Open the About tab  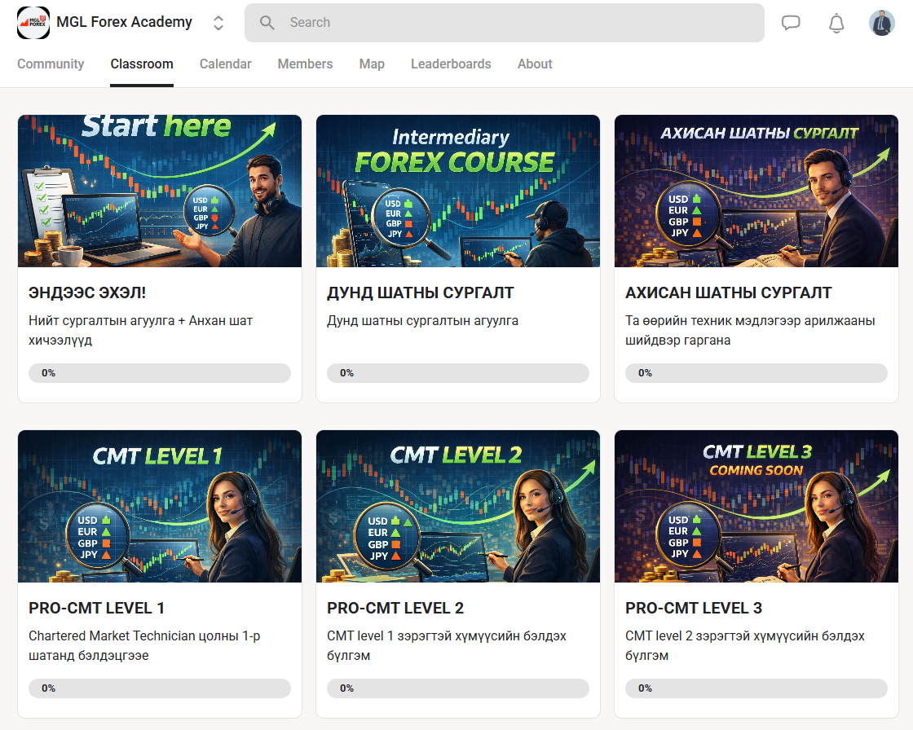(x=535, y=64)
